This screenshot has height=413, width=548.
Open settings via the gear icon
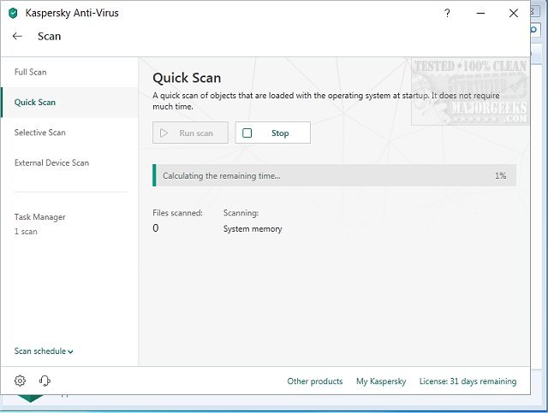pos(20,381)
